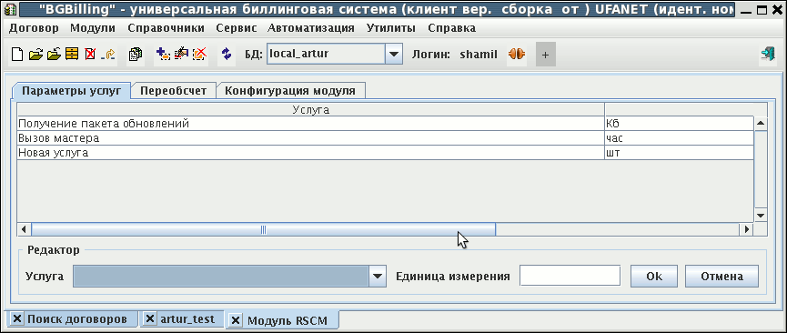The height and width of the screenshot is (333, 787).
Task: Click the first open folder icon
Action: (x=35, y=54)
